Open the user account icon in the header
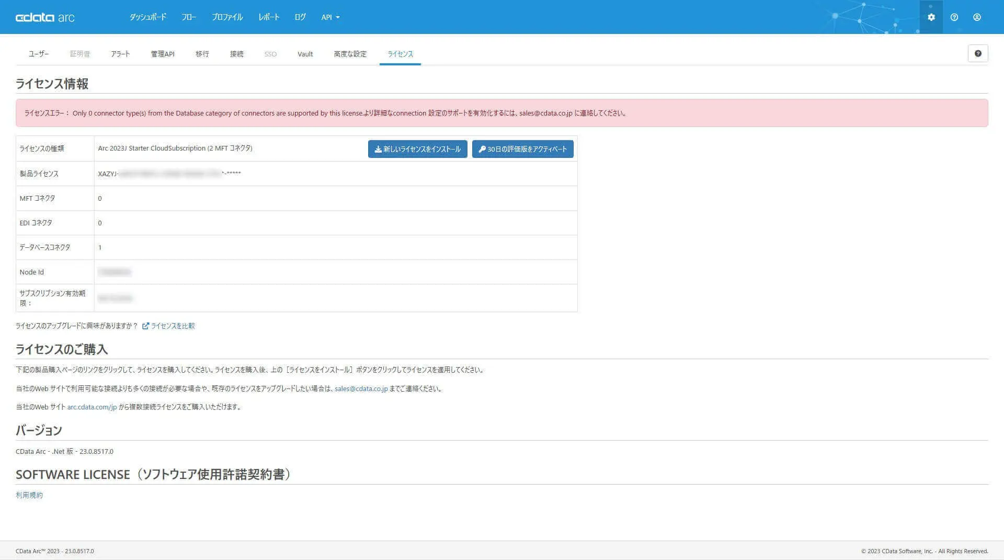1004x560 pixels. point(976,17)
